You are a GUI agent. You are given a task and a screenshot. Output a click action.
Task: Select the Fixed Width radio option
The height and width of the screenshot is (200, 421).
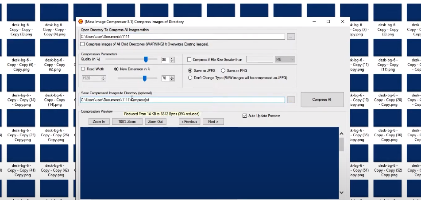[83, 69]
